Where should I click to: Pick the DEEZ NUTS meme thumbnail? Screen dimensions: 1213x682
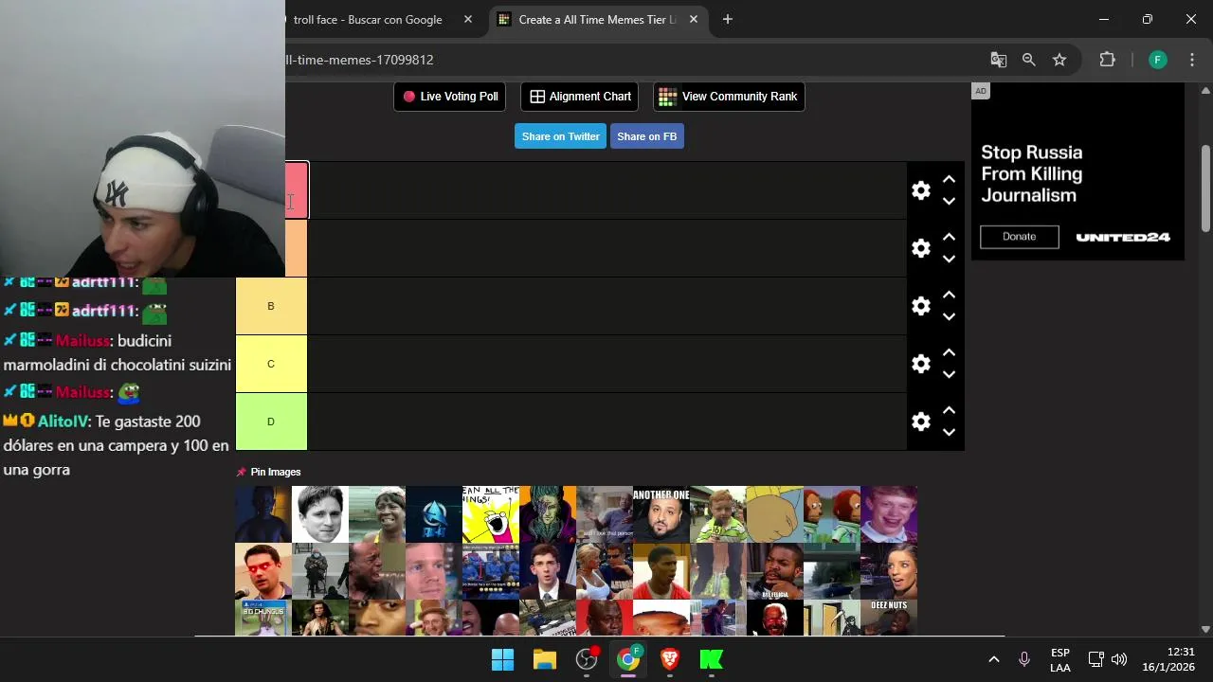click(x=889, y=618)
